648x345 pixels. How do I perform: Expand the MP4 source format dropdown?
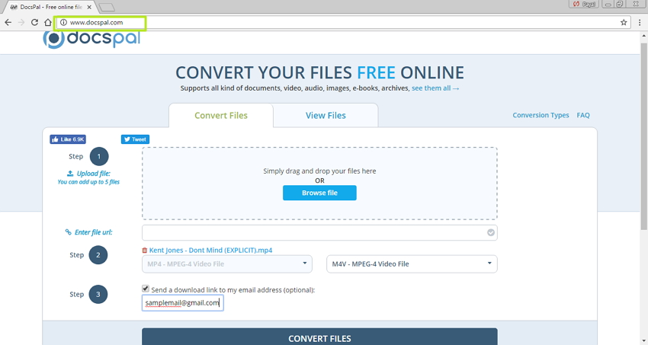point(227,264)
